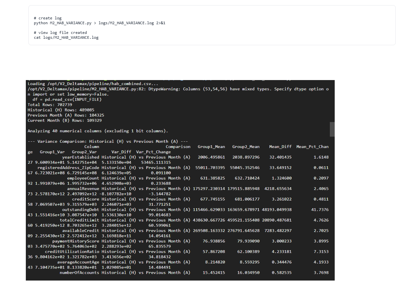Click the 'annualRevenue' row label
Viewport: 407px width, 287px height.
click(83, 189)
